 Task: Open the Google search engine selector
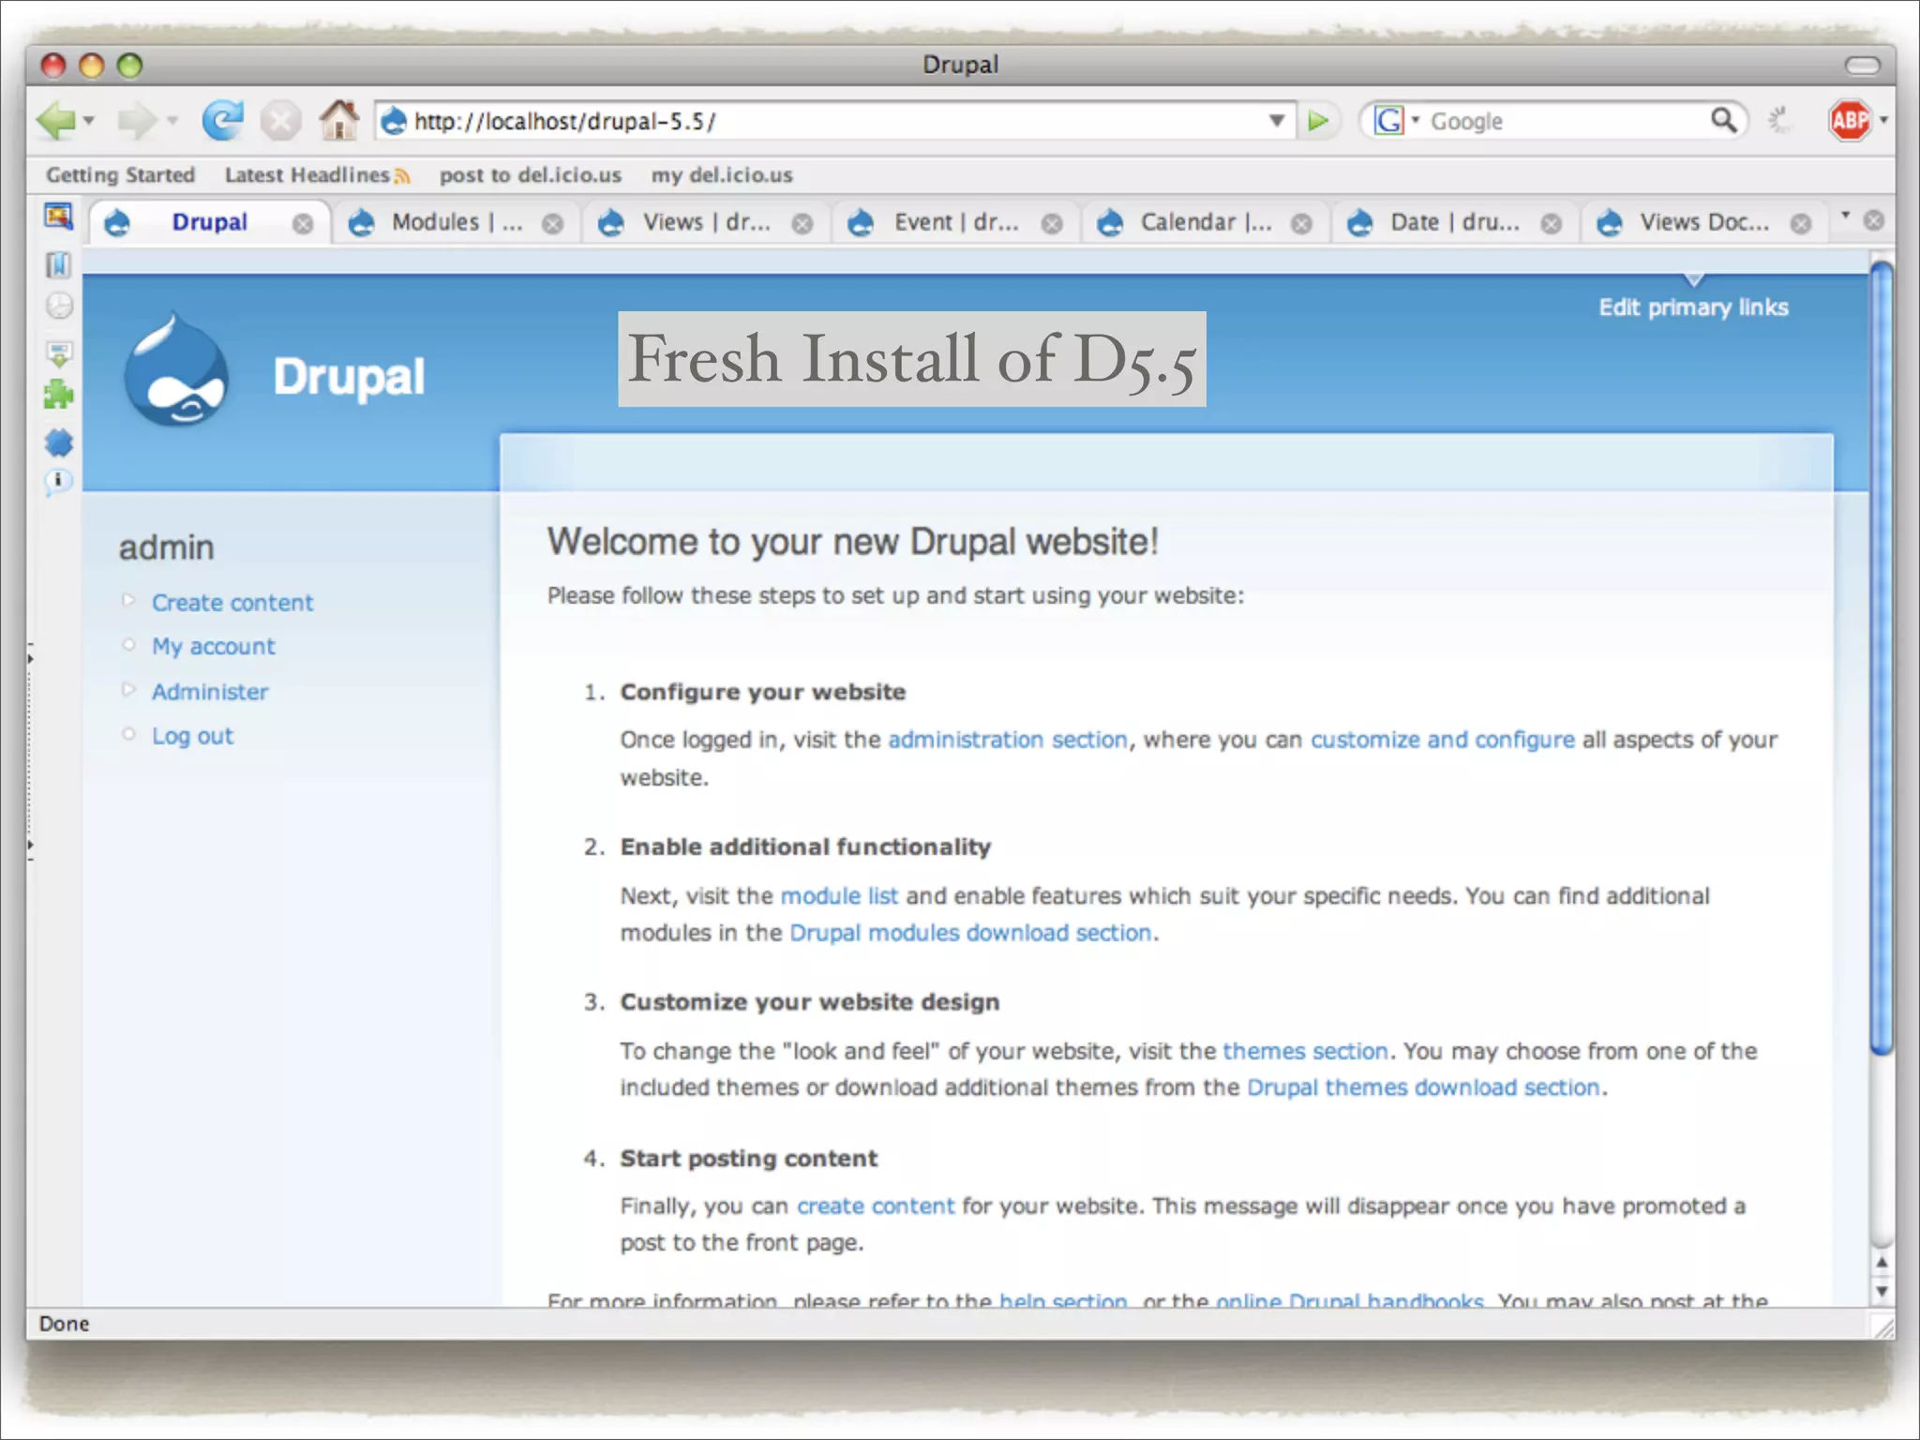[1396, 120]
